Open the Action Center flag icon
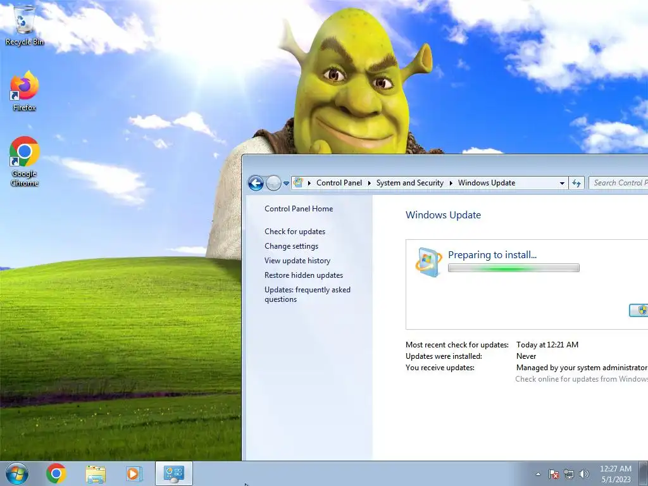648x486 pixels. tap(554, 474)
